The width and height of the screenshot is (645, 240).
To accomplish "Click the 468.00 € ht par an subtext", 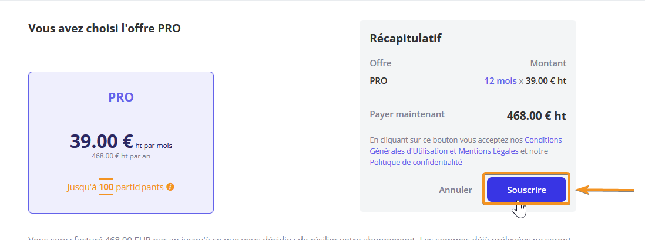I will tap(121, 156).
